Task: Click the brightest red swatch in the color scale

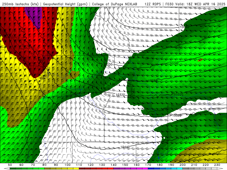Action: [111, 168]
